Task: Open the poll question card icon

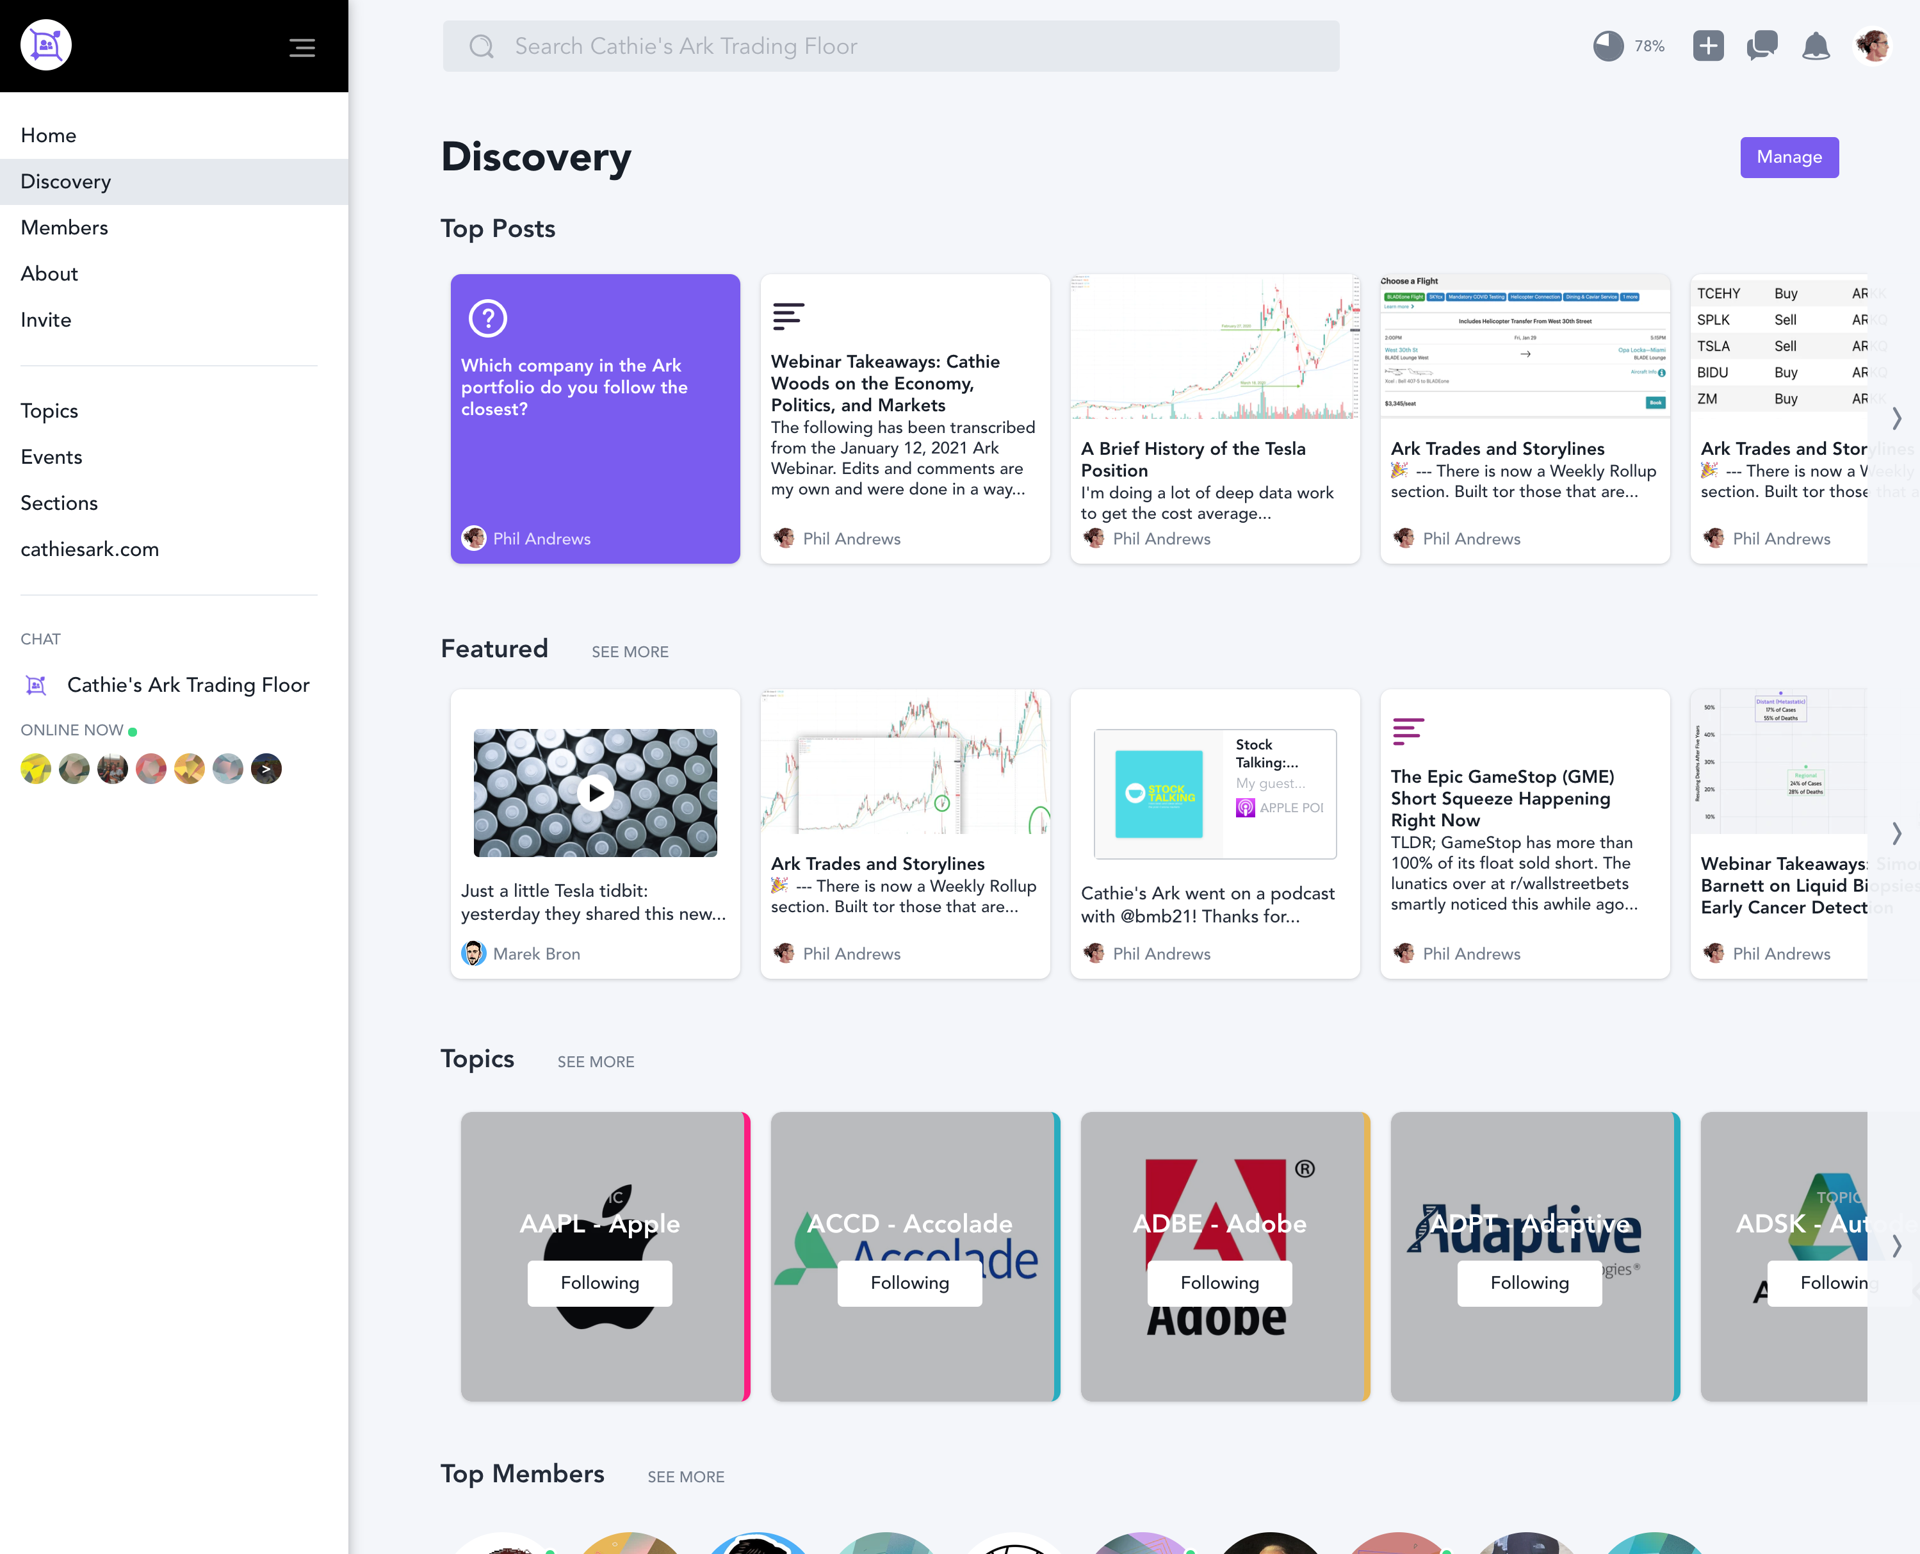Action: [x=488, y=318]
